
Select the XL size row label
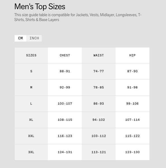tap(31, 120)
